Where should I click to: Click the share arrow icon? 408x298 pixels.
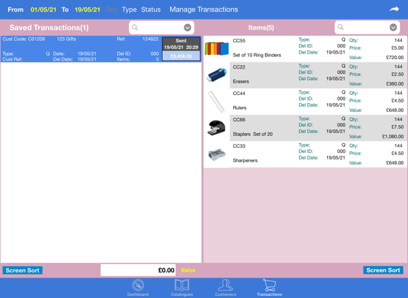[394, 10]
